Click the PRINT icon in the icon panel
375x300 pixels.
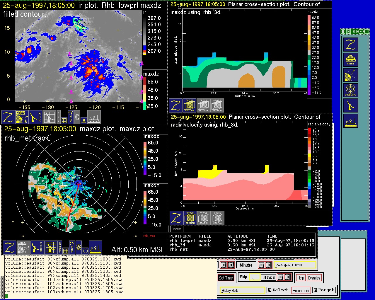point(350,60)
